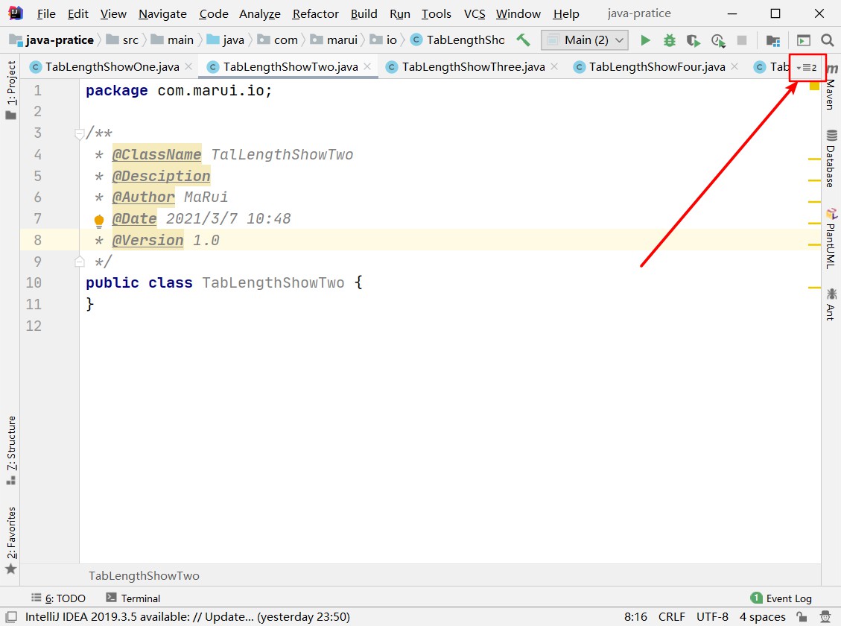Open the Main (2) run configuration dropdown

pyautogui.click(x=585, y=40)
